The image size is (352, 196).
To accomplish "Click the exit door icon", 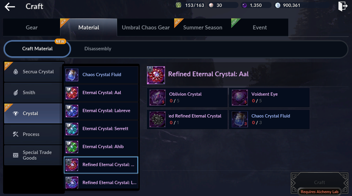I will 343,6.
